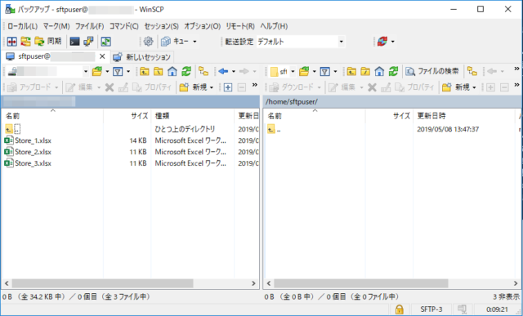Image resolution: width=523 pixels, height=316 pixels.
Task: Open preferences gear icon
Action: [148, 42]
